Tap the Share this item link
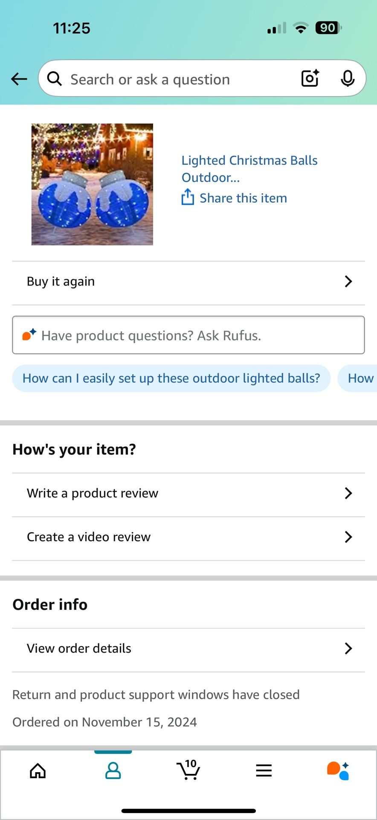377x820 pixels. (243, 198)
